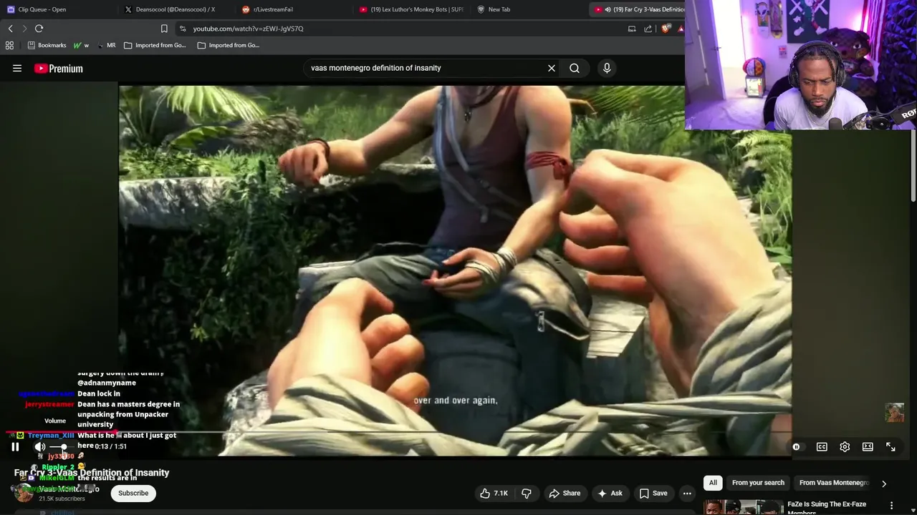The image size is (917, 515).
Task: Click the Far Cry 3 video title text
Action: (x=92, y=473)
